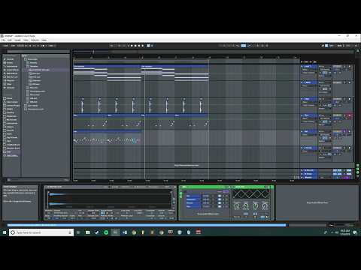Open the File menu
The width and height of the screenshot is (361, 270).
[3, 40]
